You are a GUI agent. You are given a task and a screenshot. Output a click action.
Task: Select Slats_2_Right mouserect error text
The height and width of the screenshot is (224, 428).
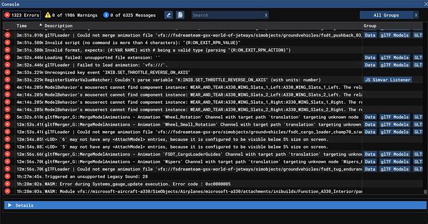(203, 110)
